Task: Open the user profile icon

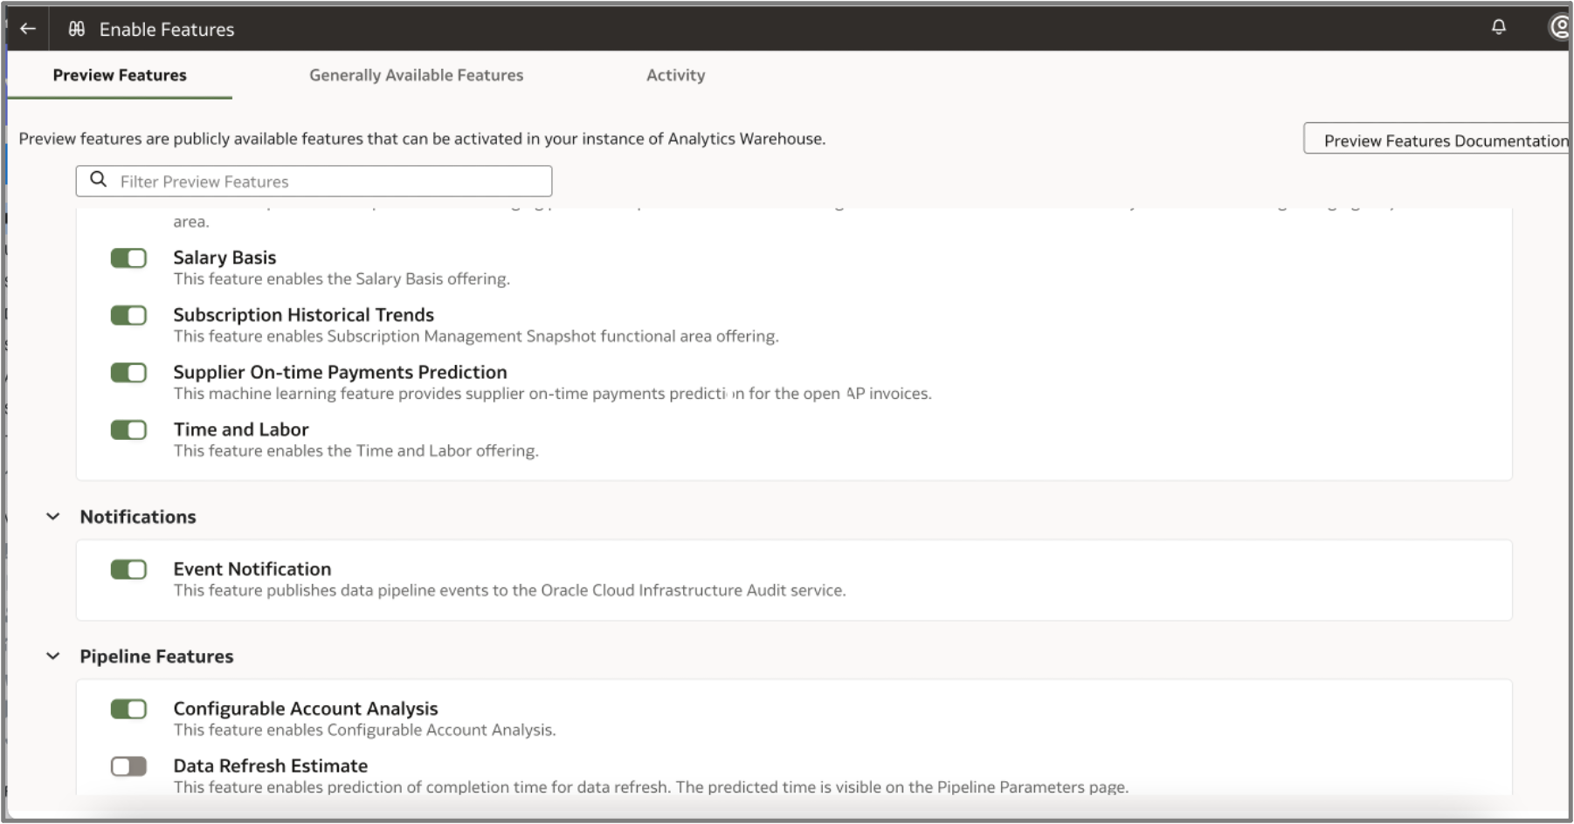Action: click(x=1560, y=27)
